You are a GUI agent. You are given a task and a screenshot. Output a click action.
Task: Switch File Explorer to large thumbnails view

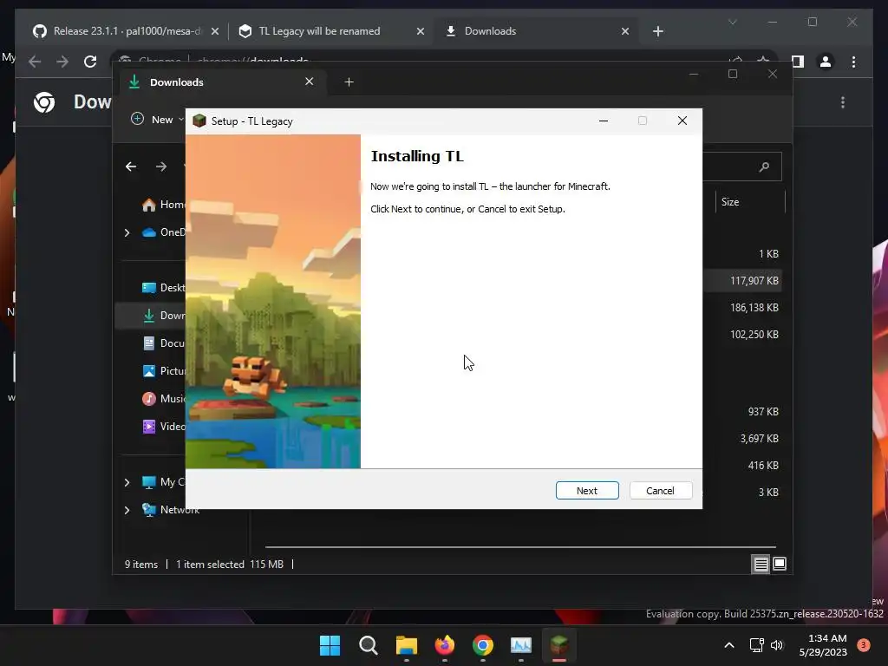780,564
